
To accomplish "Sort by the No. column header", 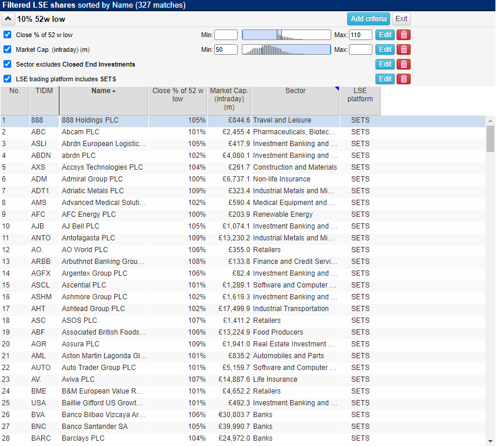I will 15,100.
